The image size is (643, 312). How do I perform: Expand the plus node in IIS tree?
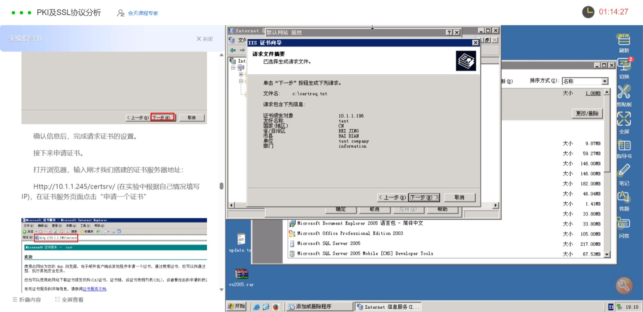[x=241, y=74]
